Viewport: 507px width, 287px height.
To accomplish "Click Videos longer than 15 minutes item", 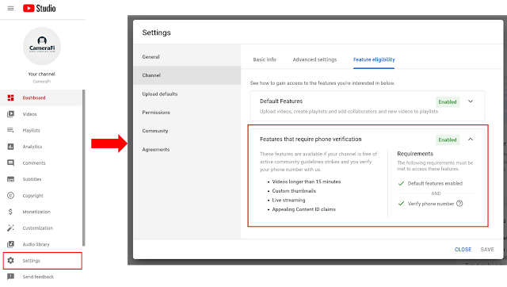I will click(307, 182).
